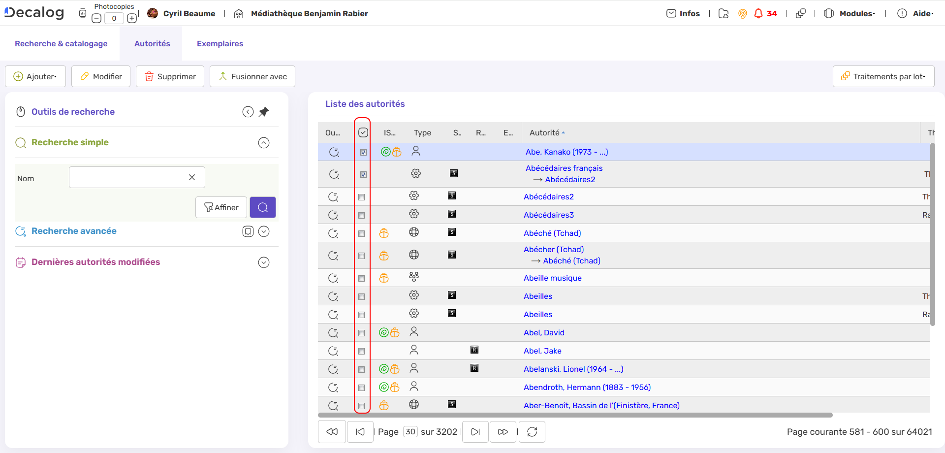The width and height of the screenshot is (945, 453).
Task: Click the globe icon on the Abéché (Tchad) row
Action: click(x=414, y=231)
